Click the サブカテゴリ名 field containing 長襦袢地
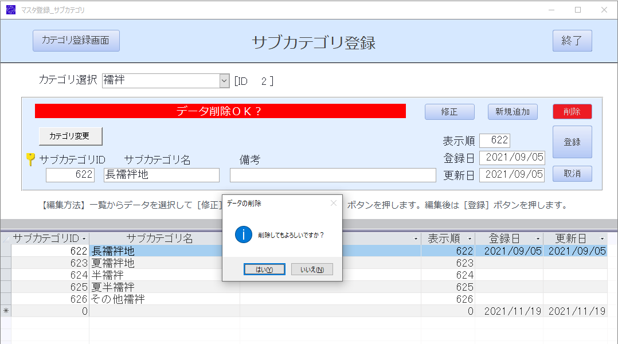The width and height of the screenshot is (618, 344). click(162, 175)
